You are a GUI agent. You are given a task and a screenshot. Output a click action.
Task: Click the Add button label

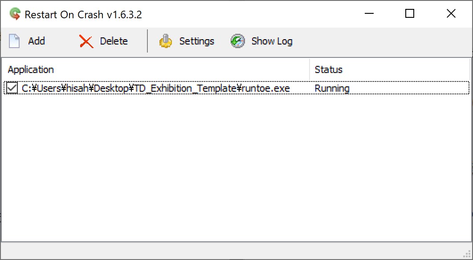click(36, 41)
